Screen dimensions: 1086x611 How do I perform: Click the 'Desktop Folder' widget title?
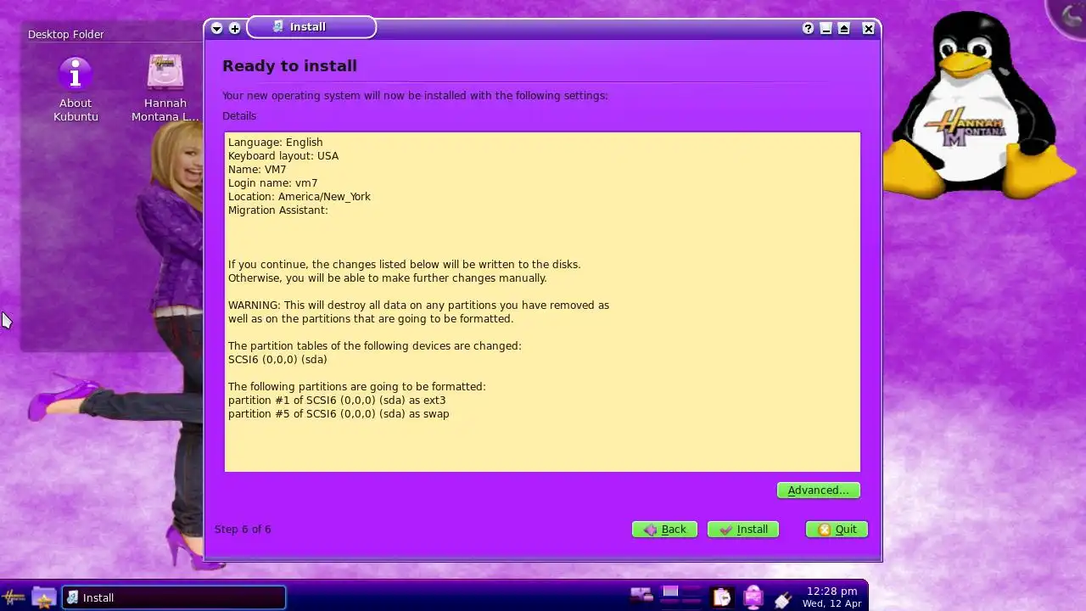pyautogui.click(x=65, y=34)
